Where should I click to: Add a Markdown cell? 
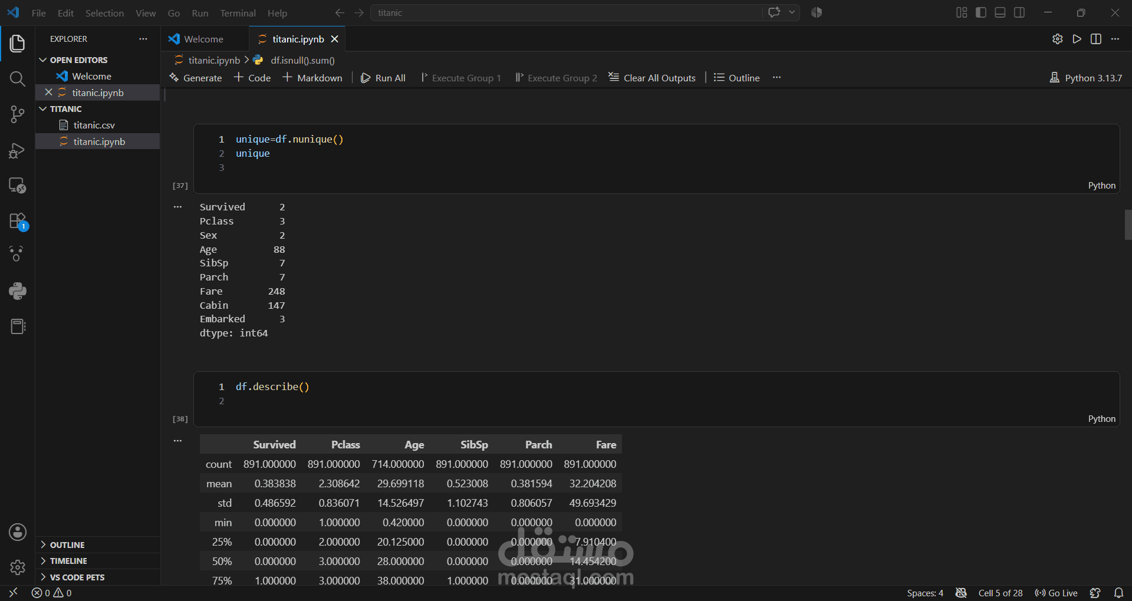312,78
